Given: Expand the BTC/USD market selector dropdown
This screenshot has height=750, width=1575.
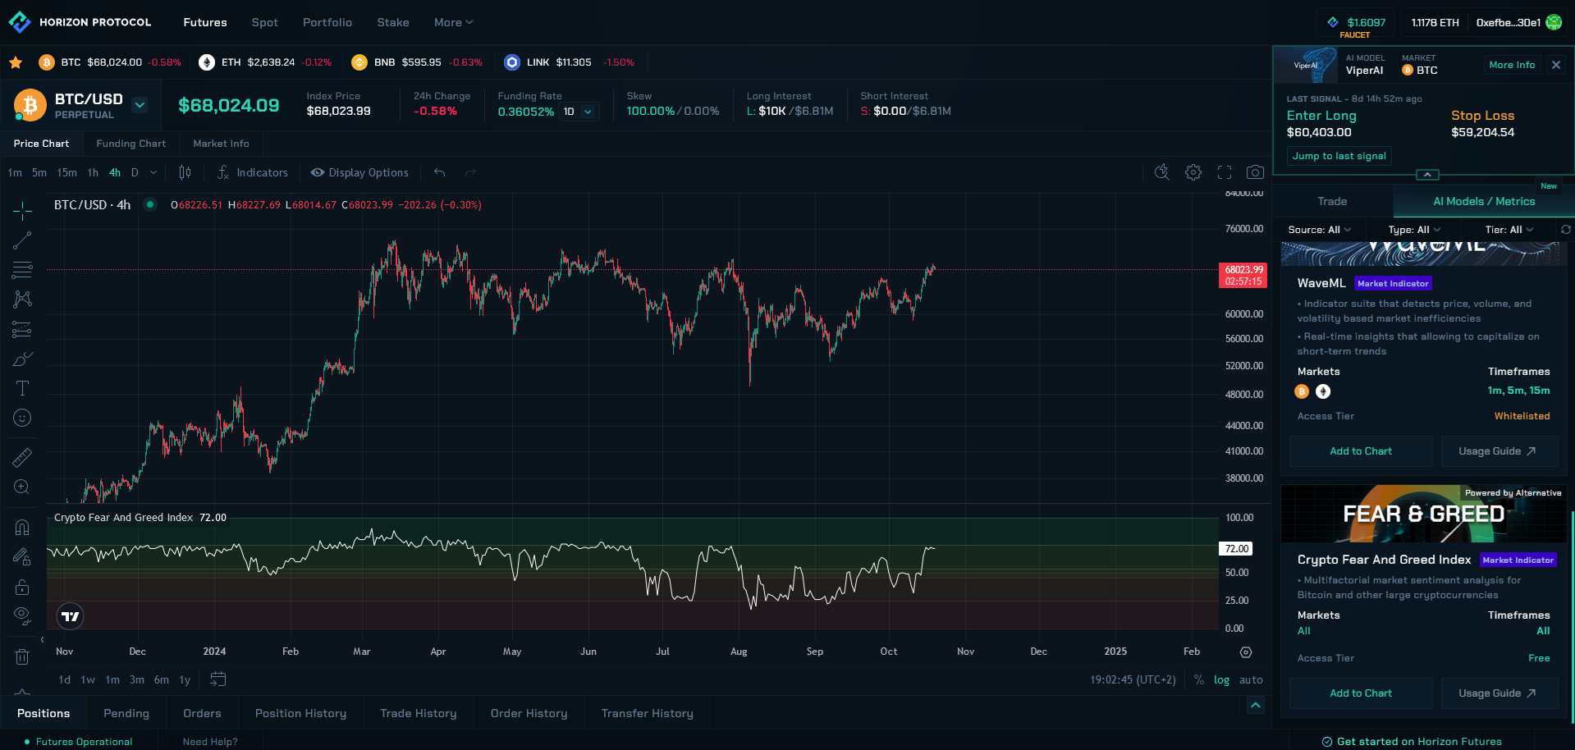Looking at the screenshot, I should point(140,105).
